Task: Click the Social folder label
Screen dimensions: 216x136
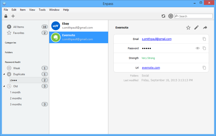Action: 145,75
